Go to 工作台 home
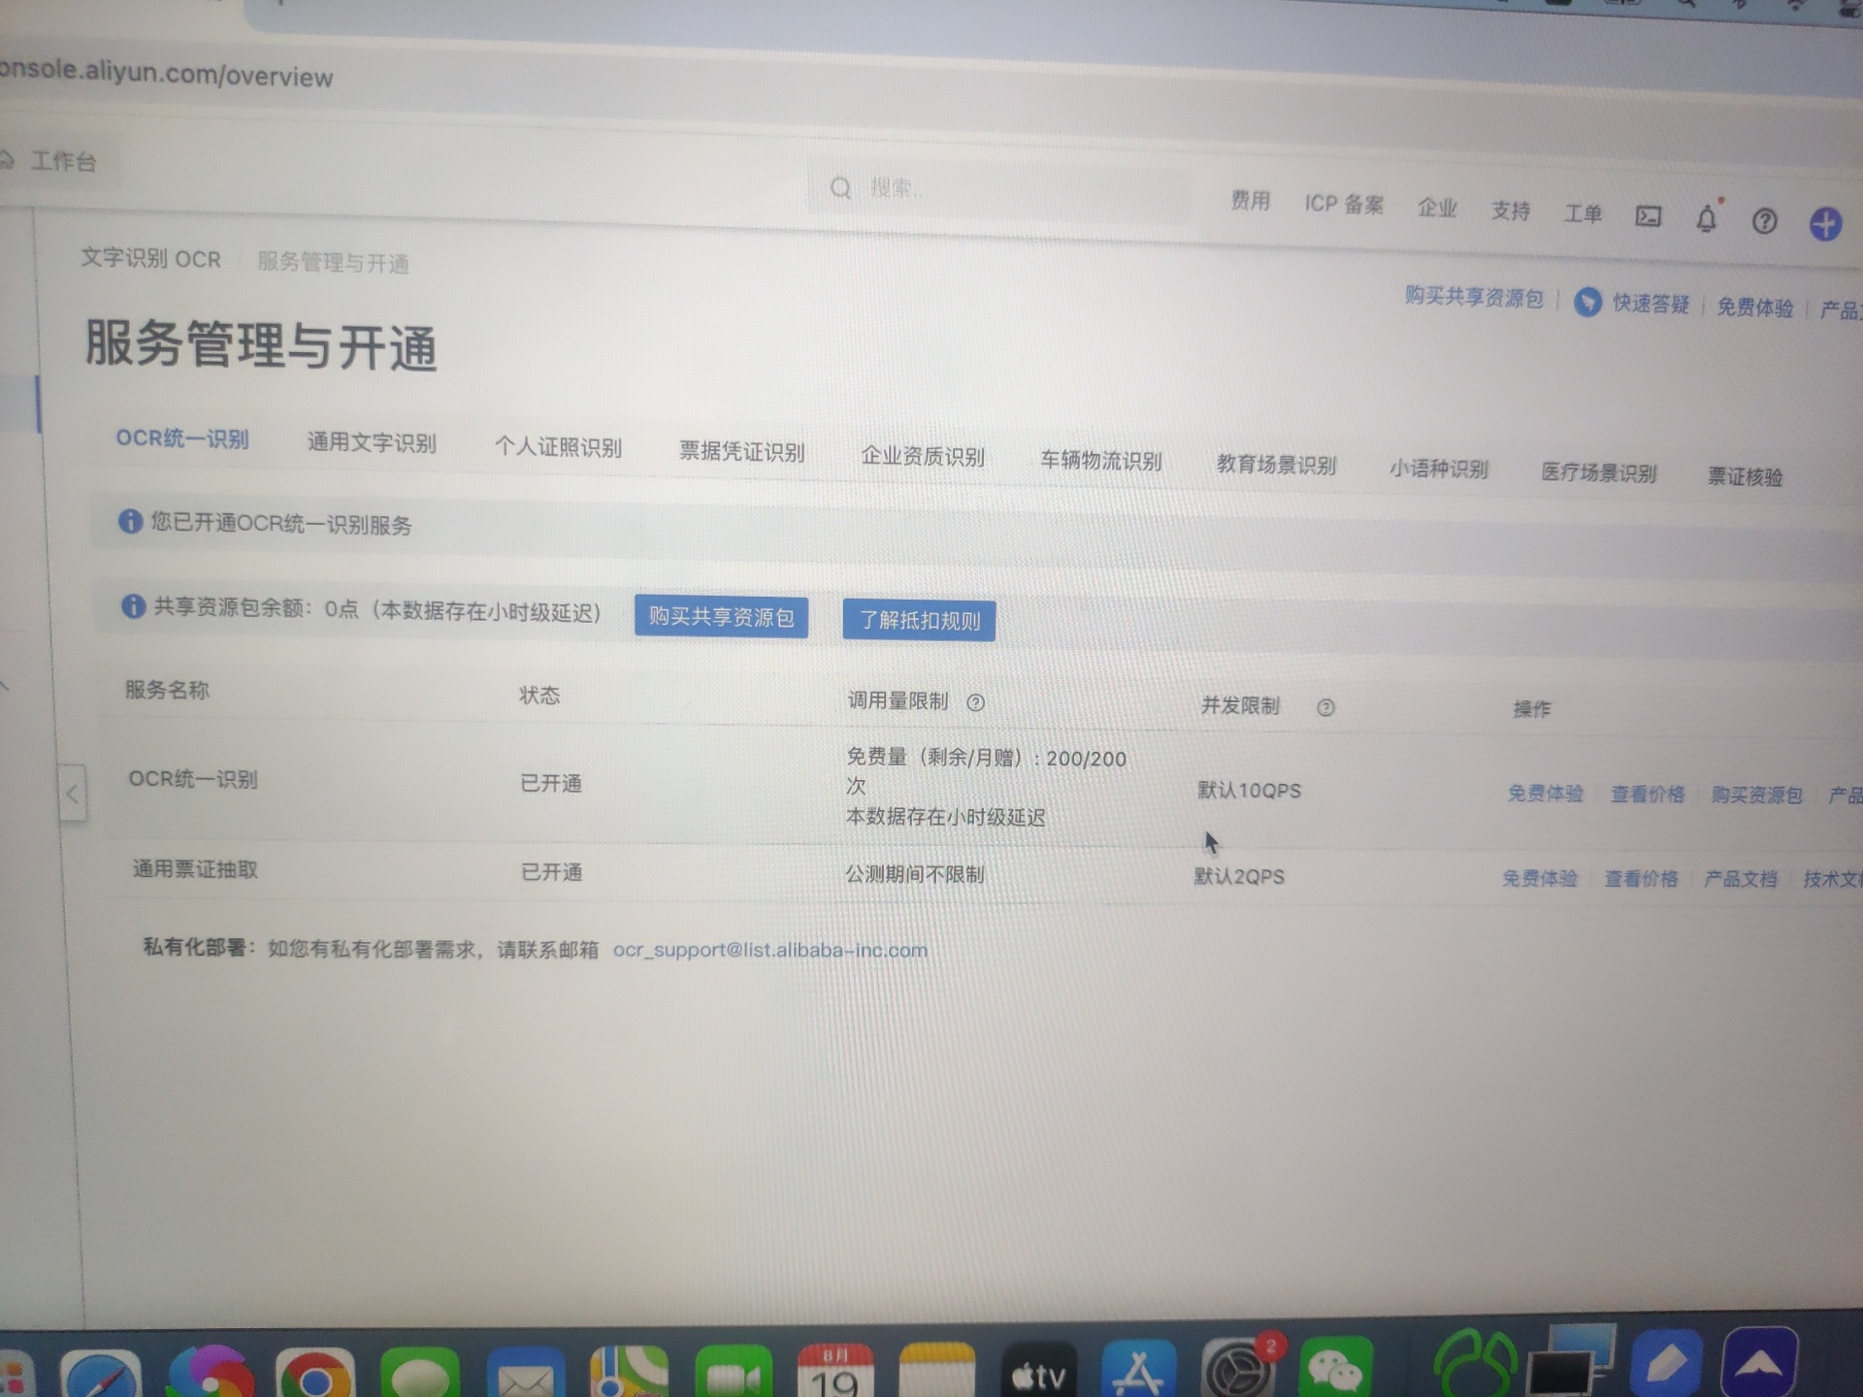 coord(63,162)
